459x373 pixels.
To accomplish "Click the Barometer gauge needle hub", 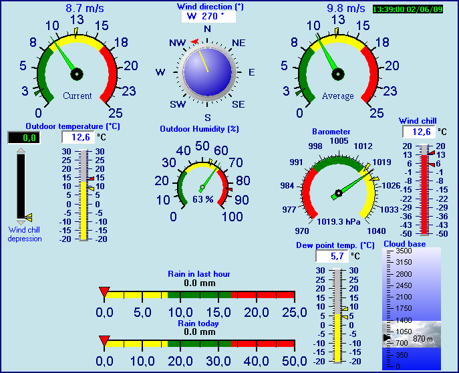I will [x=339, y=193].
